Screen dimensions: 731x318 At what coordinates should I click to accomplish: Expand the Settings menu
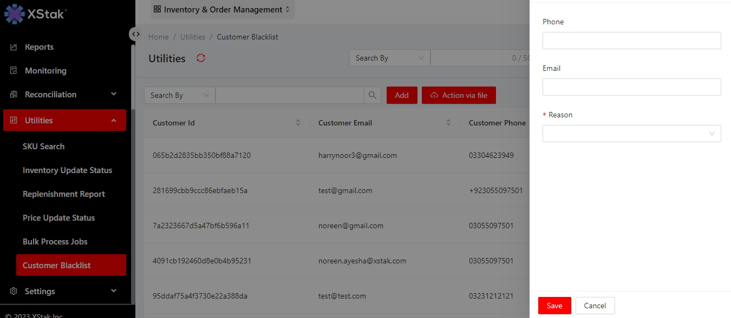coord(65,291)
